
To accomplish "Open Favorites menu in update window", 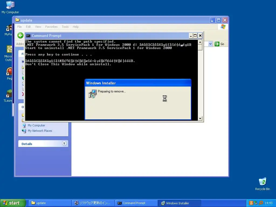I will (51, 27).
